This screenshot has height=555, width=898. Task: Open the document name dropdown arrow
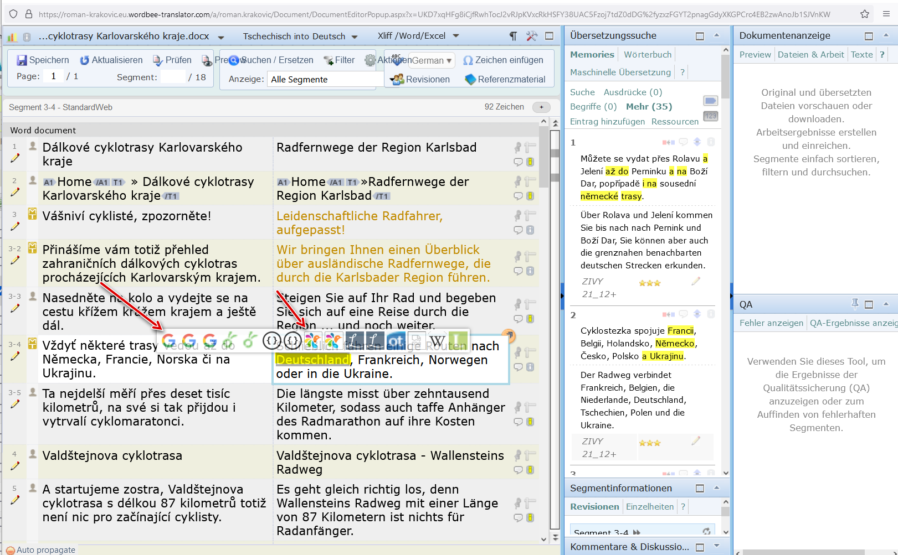click(x=221, y=38)
